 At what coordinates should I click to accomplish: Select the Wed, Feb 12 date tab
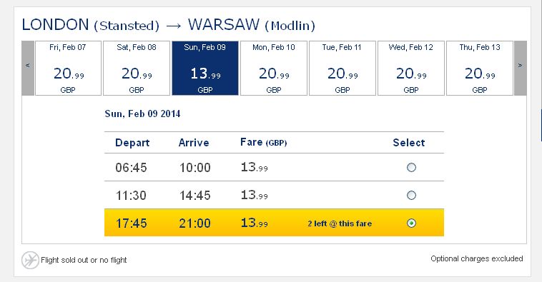pyautogui.click(x=411, y=68)
